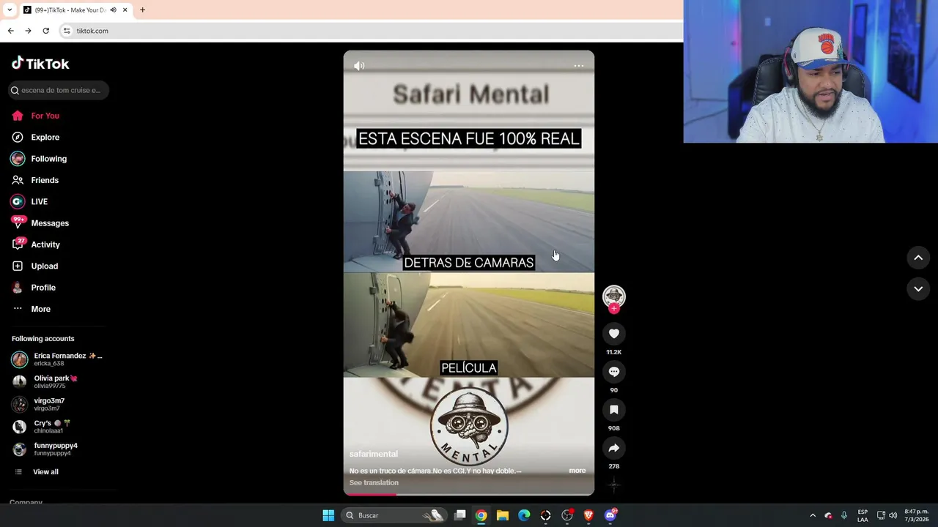Mute the video with speaker icon

pyautogui.click(x=359, y=66)
